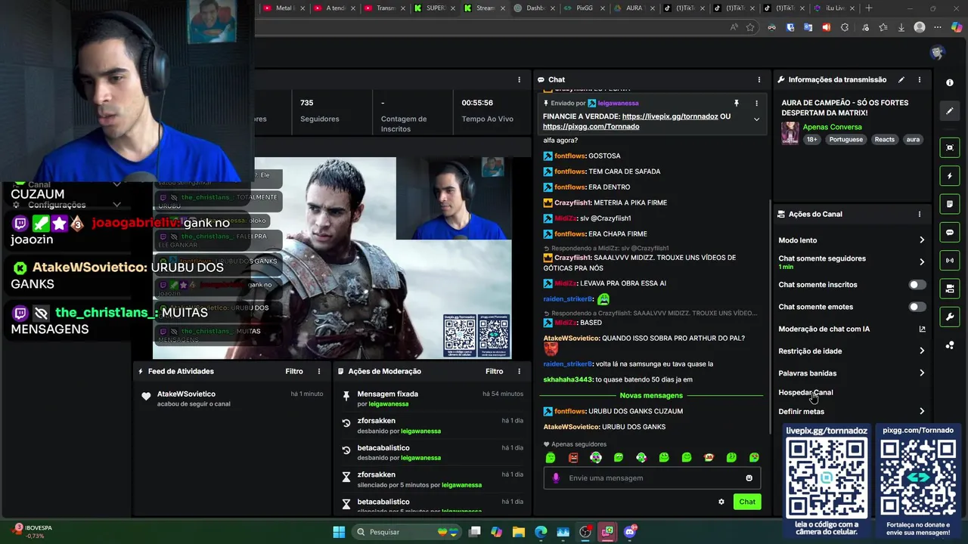Click username AtakeWSovietico in activity feed

[x=186, y=394]
